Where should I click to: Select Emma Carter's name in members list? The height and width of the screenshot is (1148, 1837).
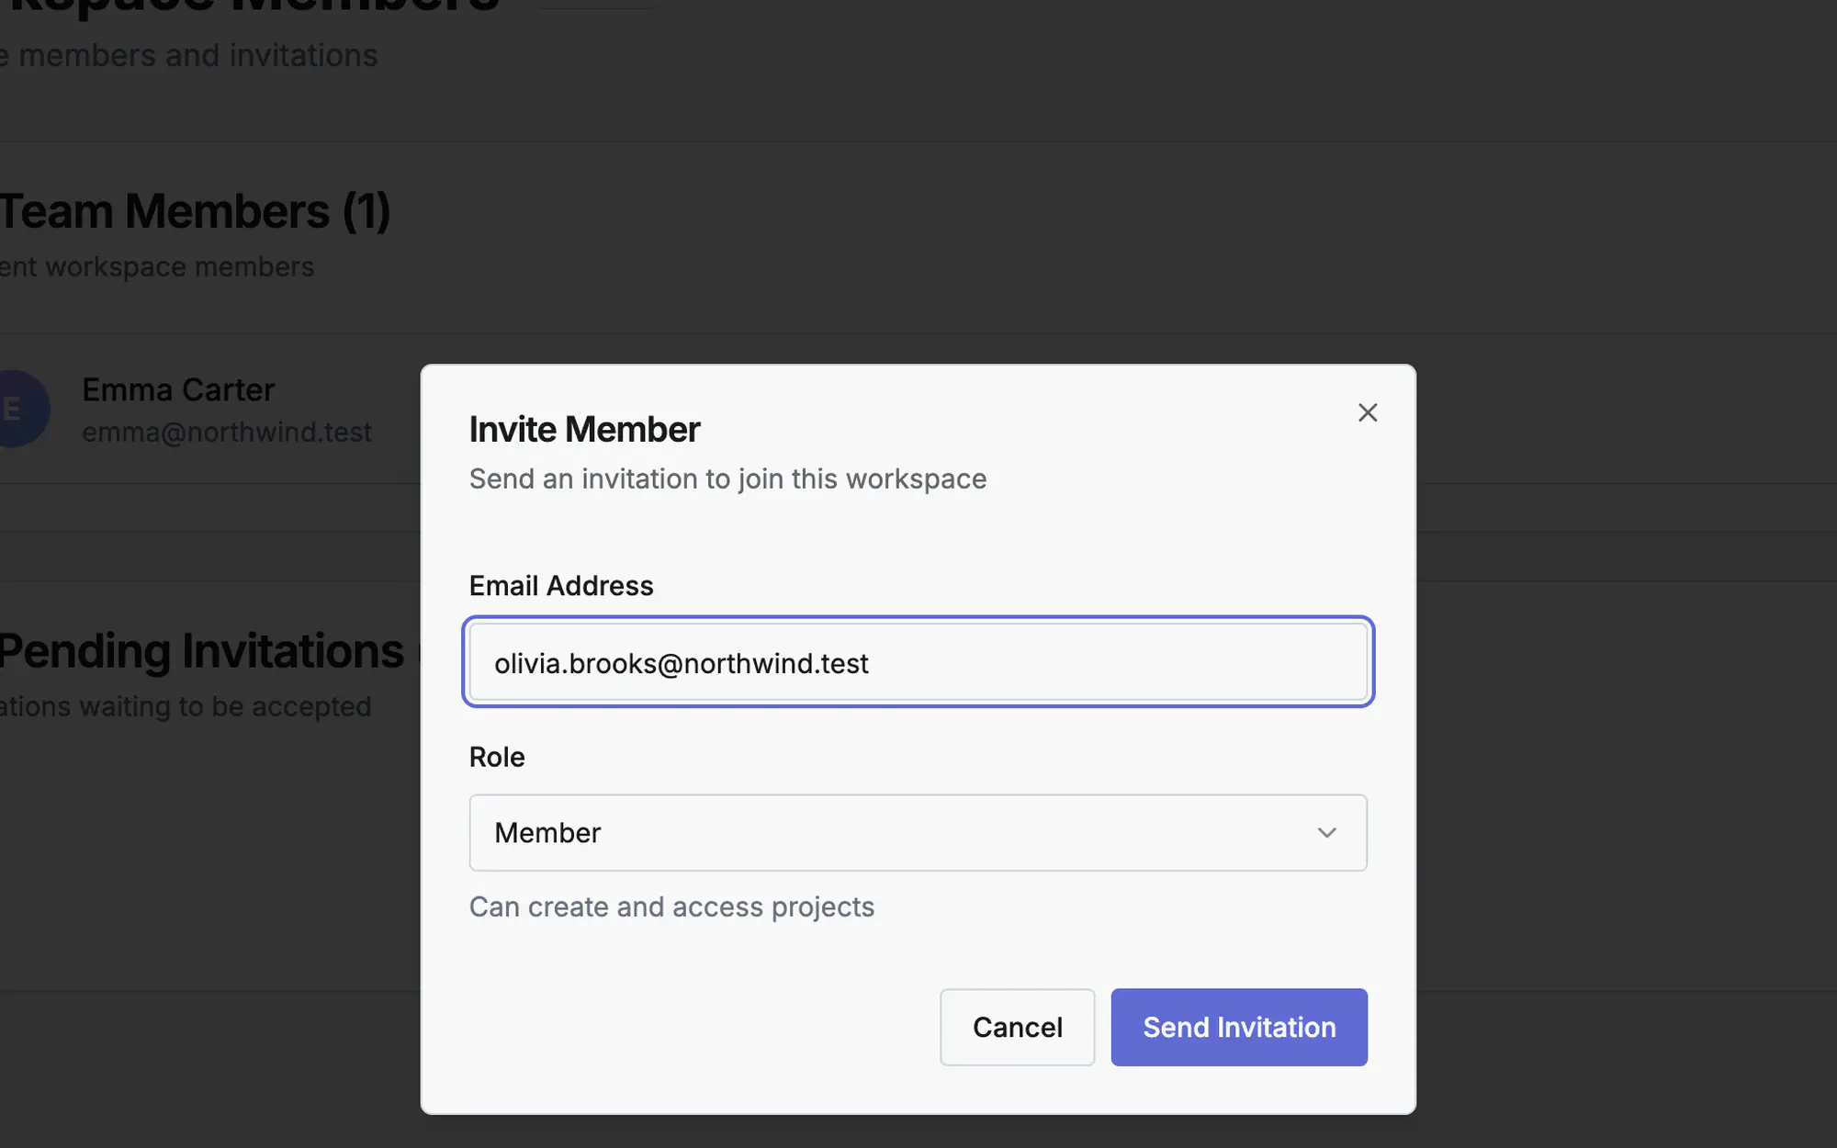click(178, 390)
